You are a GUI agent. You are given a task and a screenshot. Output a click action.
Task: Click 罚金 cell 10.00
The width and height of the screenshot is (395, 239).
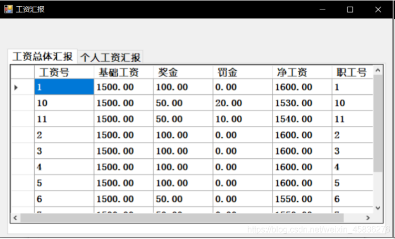[242, 119]
